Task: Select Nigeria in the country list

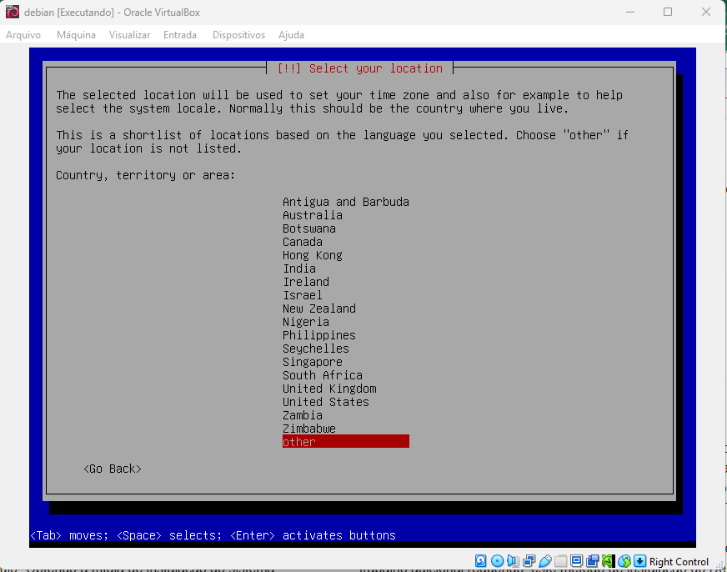Action: click(306, 322)
